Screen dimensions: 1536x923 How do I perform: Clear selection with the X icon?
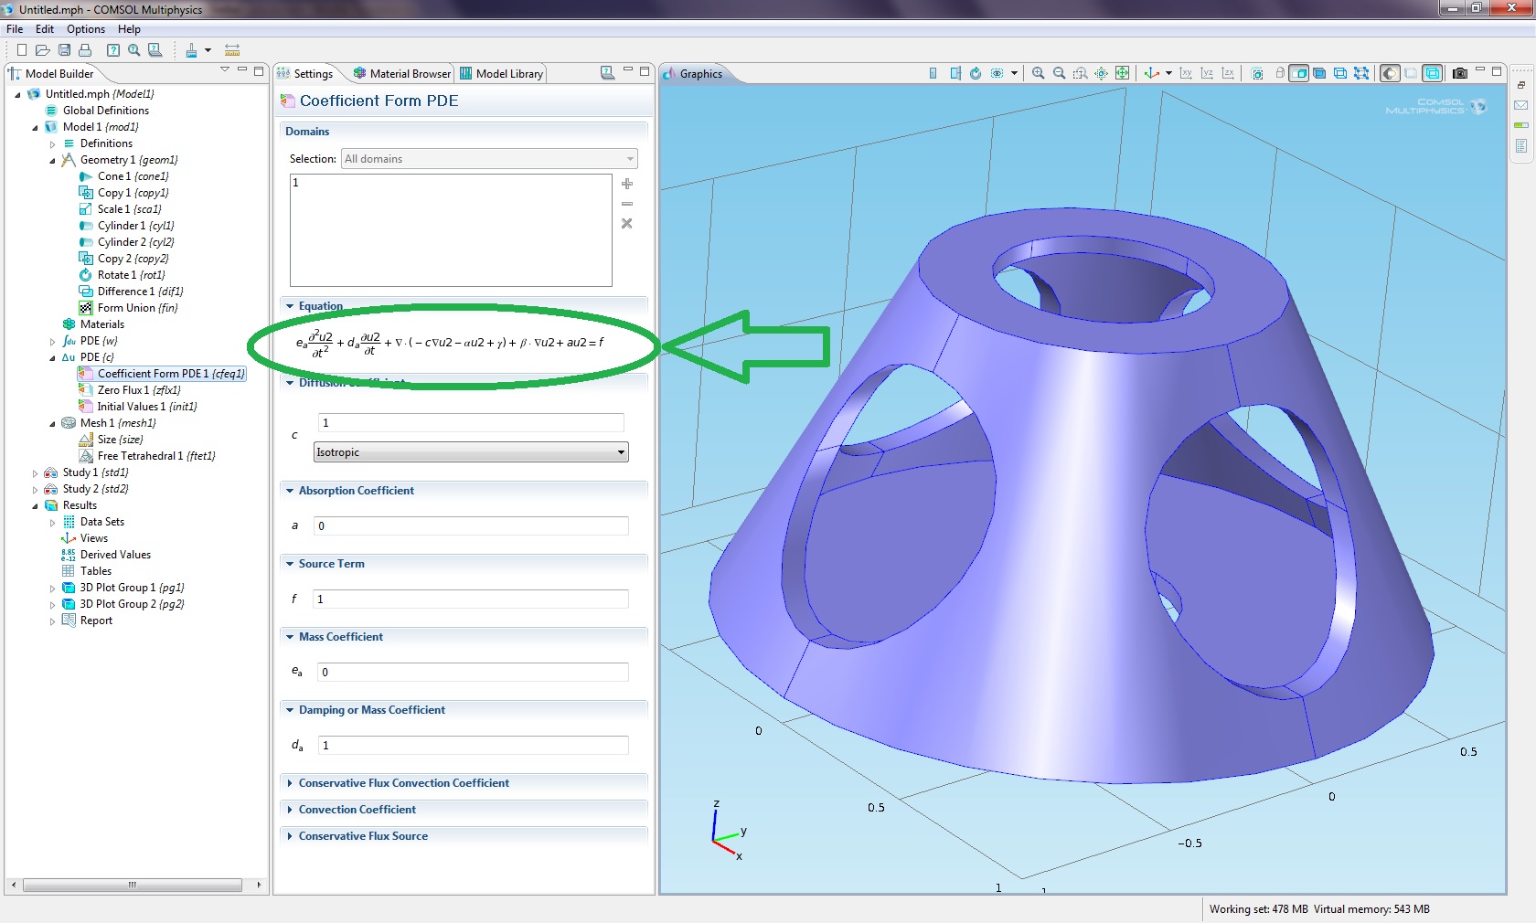pos(627,223)
